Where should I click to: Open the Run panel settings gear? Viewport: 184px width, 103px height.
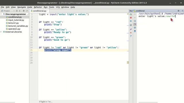179,11
